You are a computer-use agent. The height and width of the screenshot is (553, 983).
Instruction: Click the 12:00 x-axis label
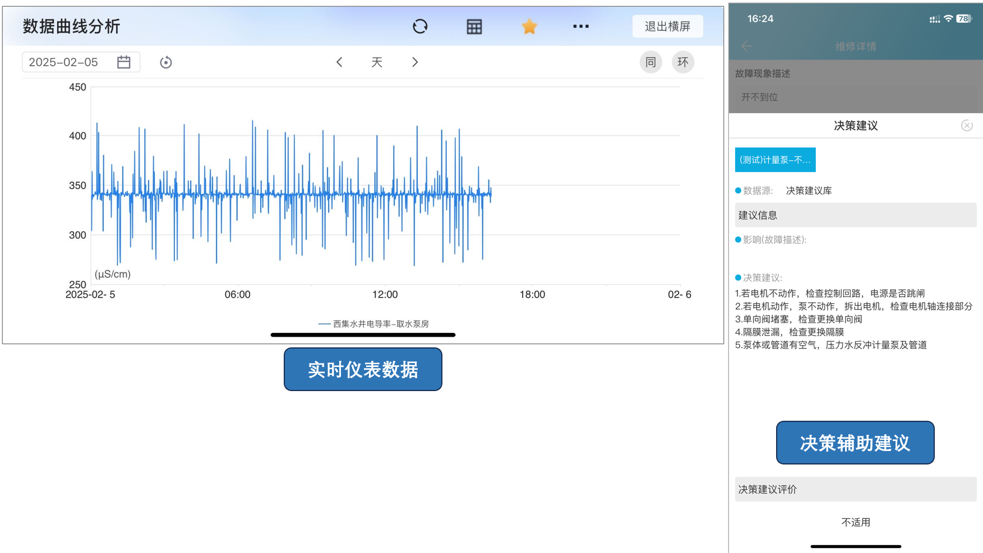click(385, 295)
